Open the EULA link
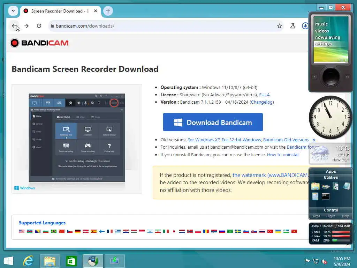Image resolution: width=357 pixels, height=268 pixels. 264,95
